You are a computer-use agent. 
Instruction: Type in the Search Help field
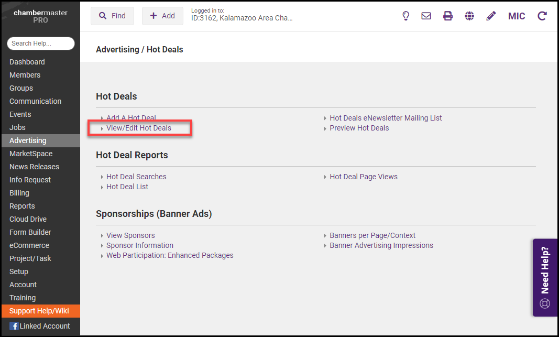[41, 44]
